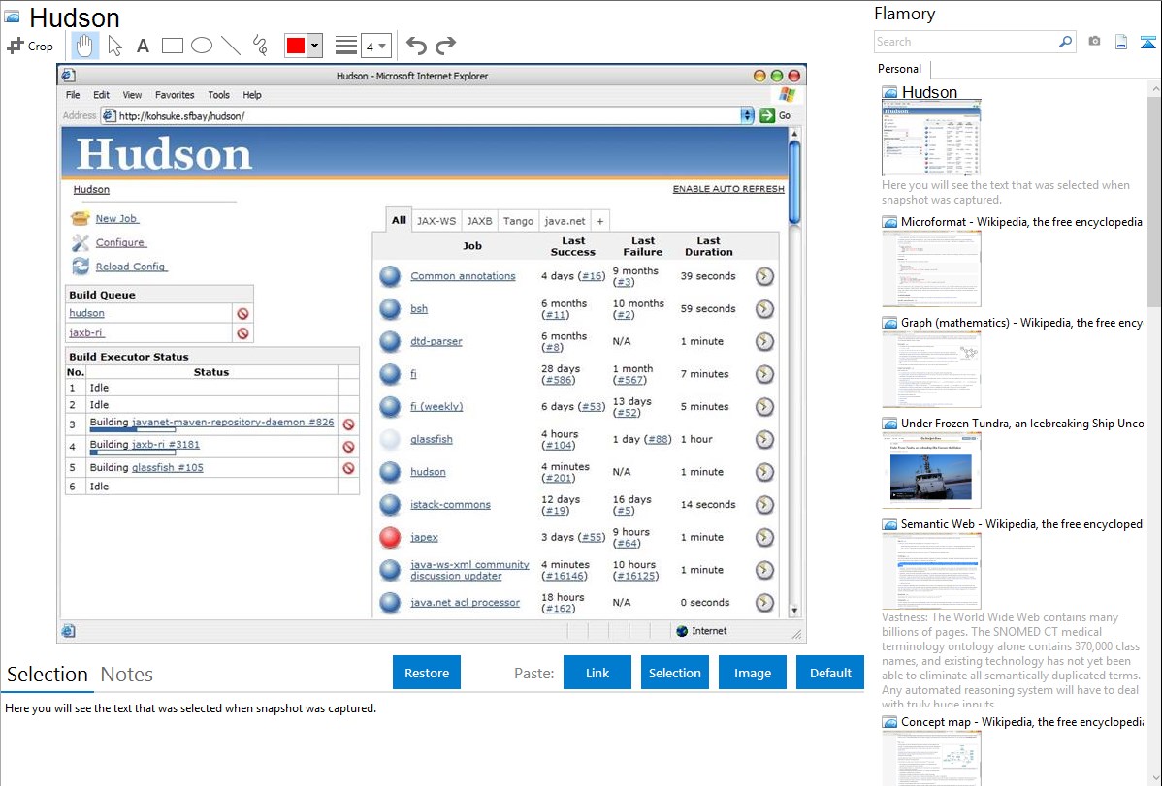Open the color picker dropdown arrow

coord(314,46)
